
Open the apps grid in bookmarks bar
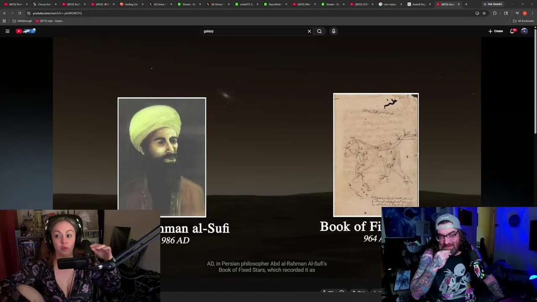[x=4, y=21]
